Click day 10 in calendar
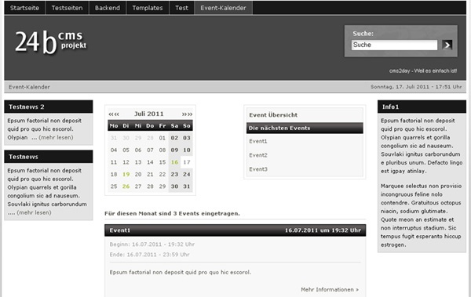 pos(187,150)
